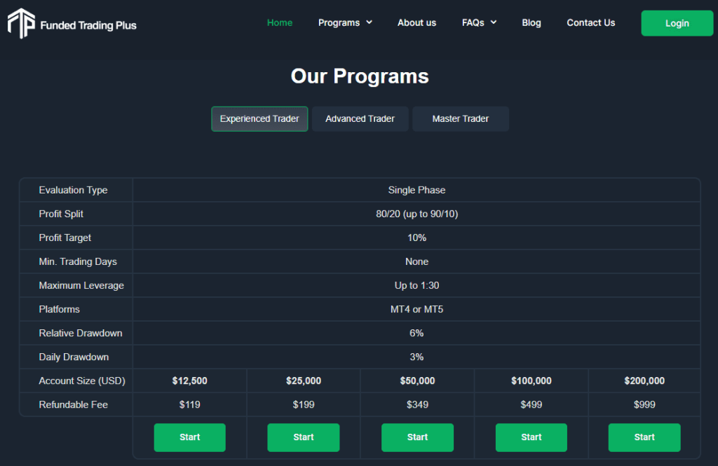The height and width of the screenshot is (466, 718).
Task: Click the Funded Trading Plus logo icon
Action: click(21, 23)
